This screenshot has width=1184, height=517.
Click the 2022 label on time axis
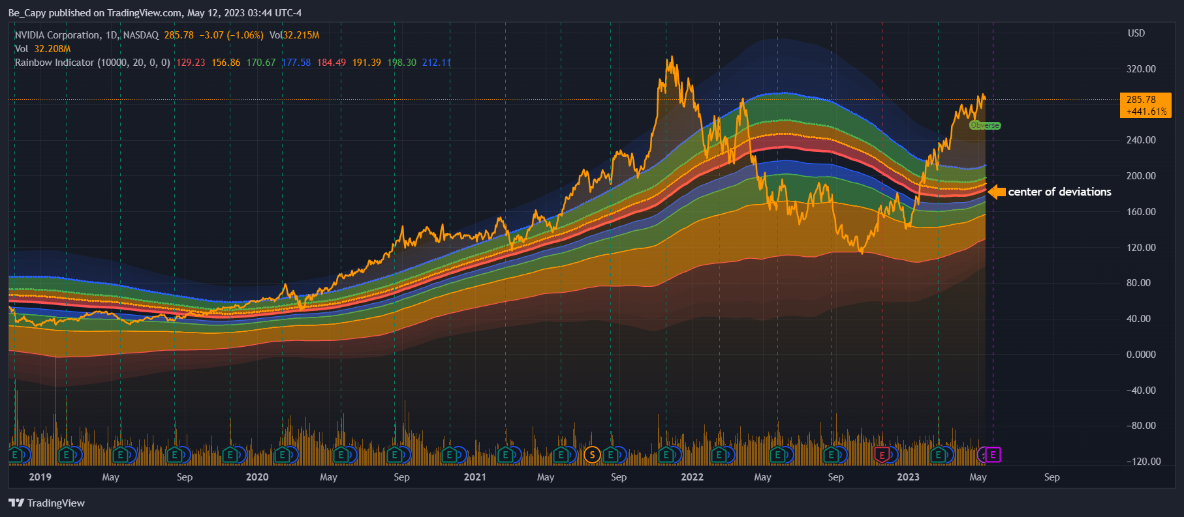[692, 477]
